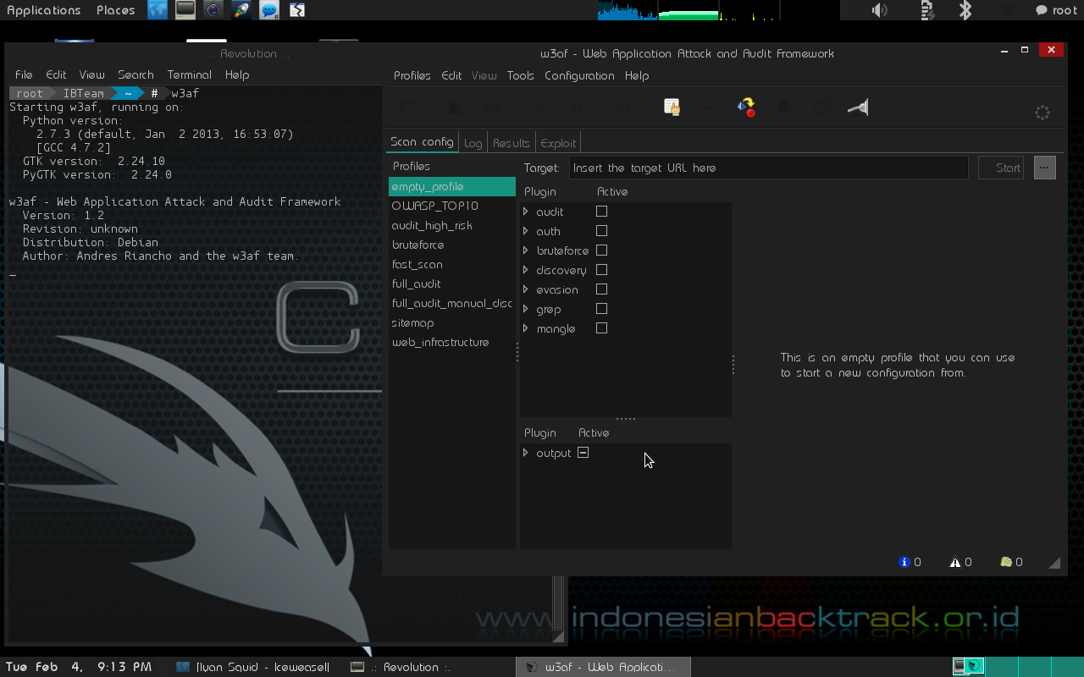Click the dimmed square icon after encode/decode

[x=783, y=107]
